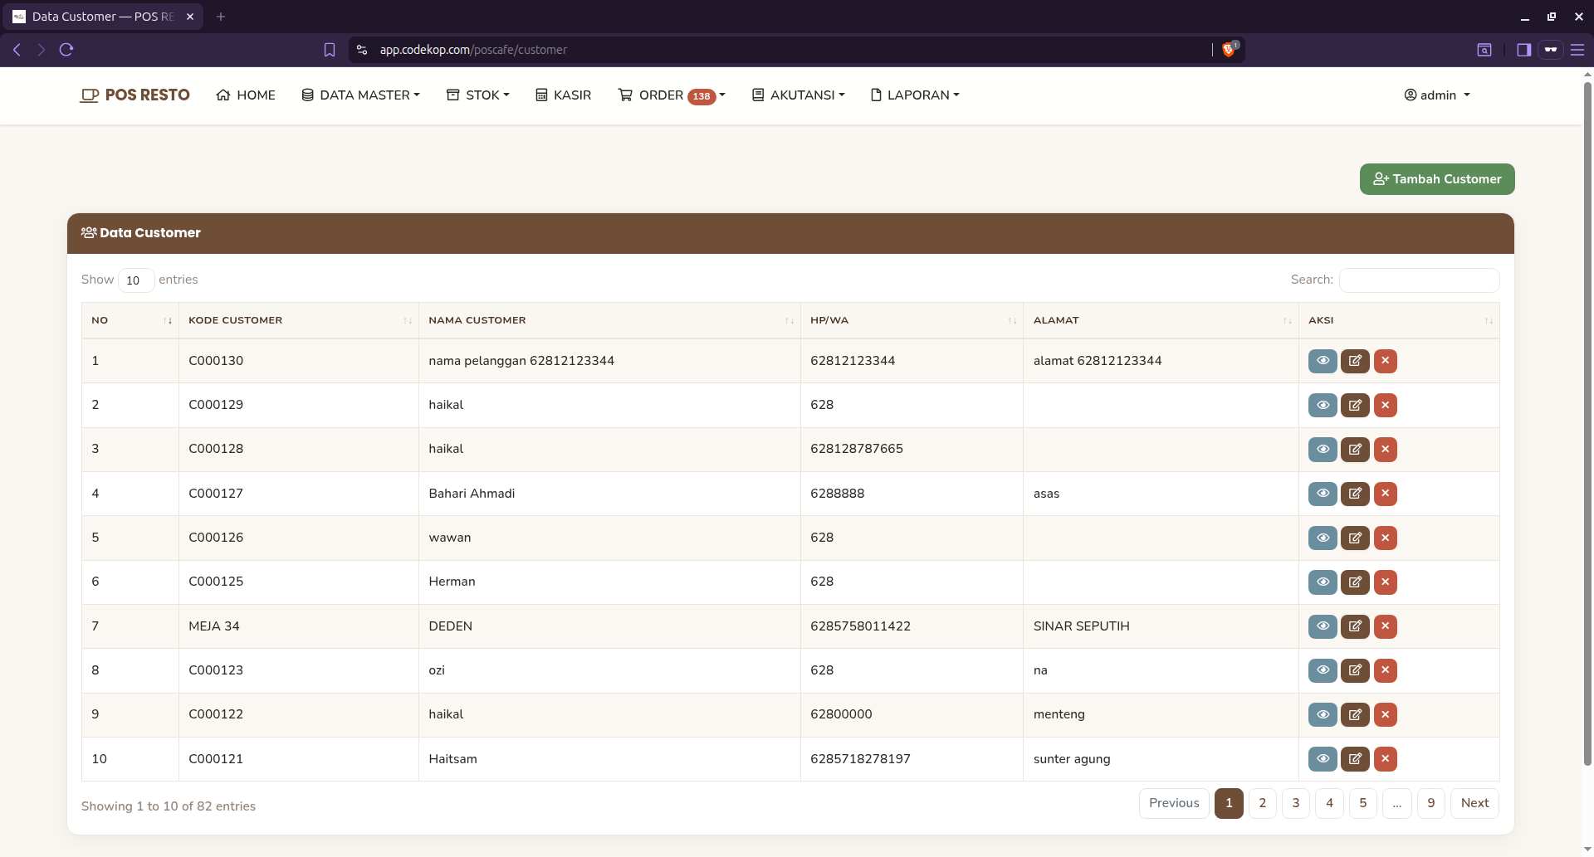Select page 5 in pagination
Image resolution: width=1594 pixels, height=857 pixels.
1362,803
